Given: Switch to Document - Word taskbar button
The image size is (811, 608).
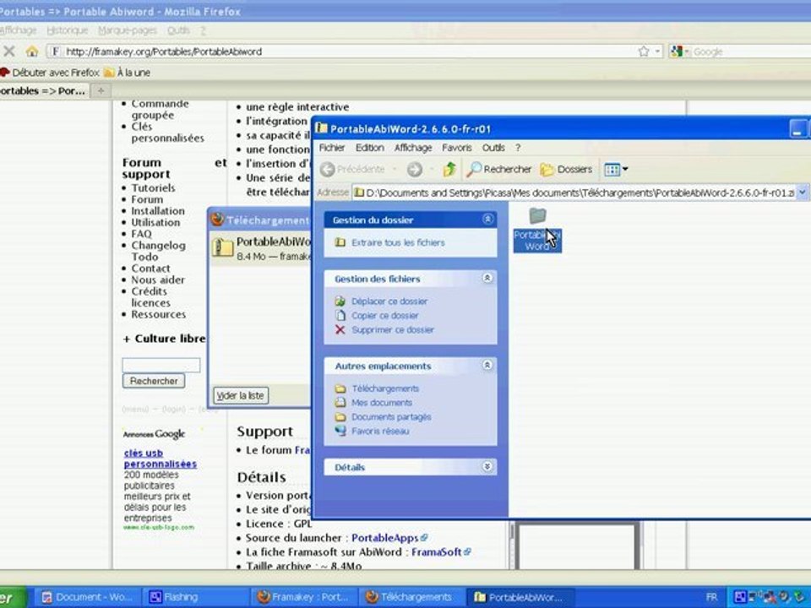Looking at the screenshot, I should [88, 597].
